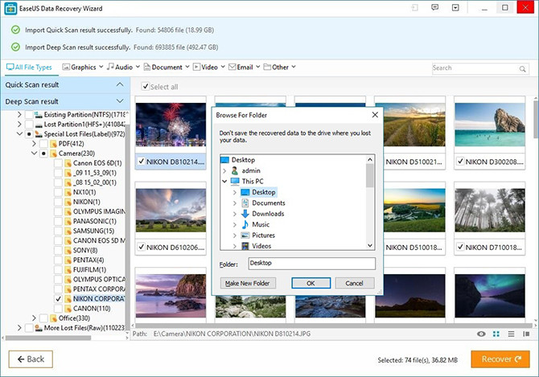Open the feedback chat icon

click(434, 8)
